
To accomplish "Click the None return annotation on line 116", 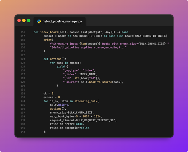I will point(125,32).
